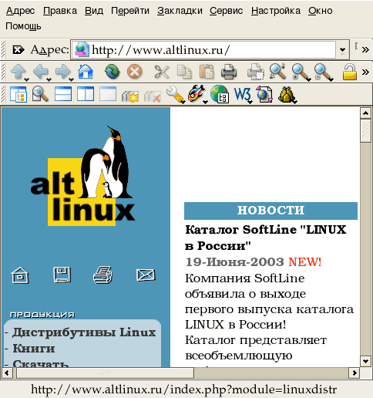Image resolution: width=373 pixels, height=398 pixels.
Task: Click the НОВОСТИ section header
Action: [271, 211]
